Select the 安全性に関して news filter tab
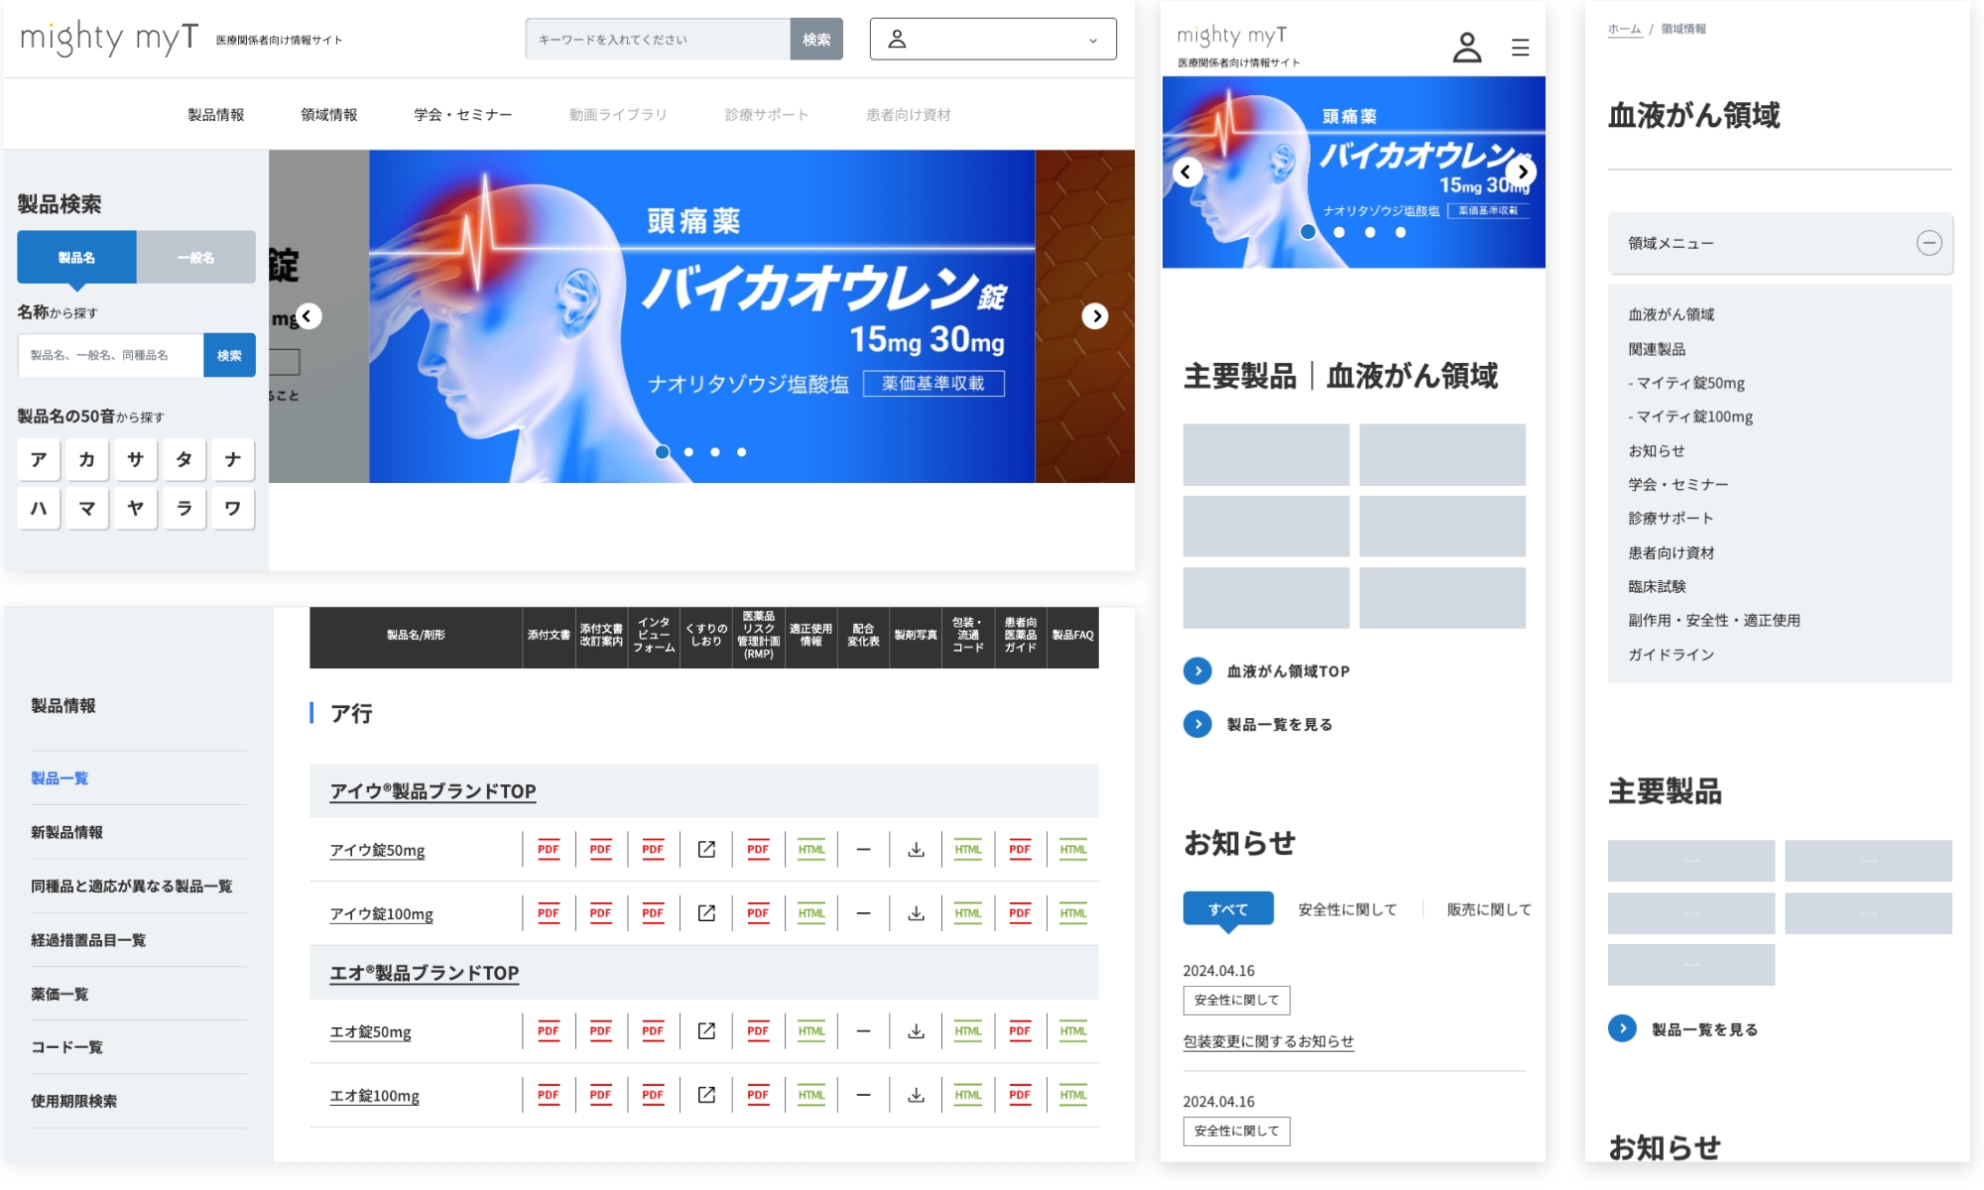The width and height of the screenshot is (1984, 1190). (x=1347, y=909)
